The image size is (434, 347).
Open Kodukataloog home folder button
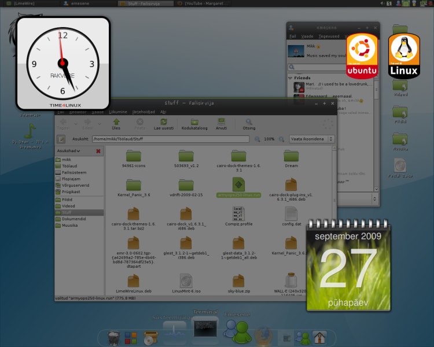coord(194,124)
